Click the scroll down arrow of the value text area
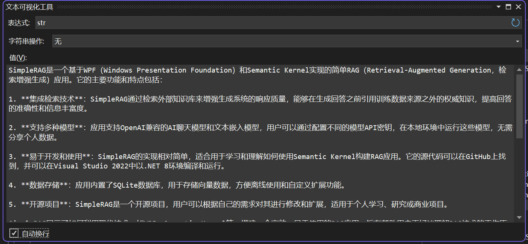Screen dimensions: 528x244 (x=519, y=217)
